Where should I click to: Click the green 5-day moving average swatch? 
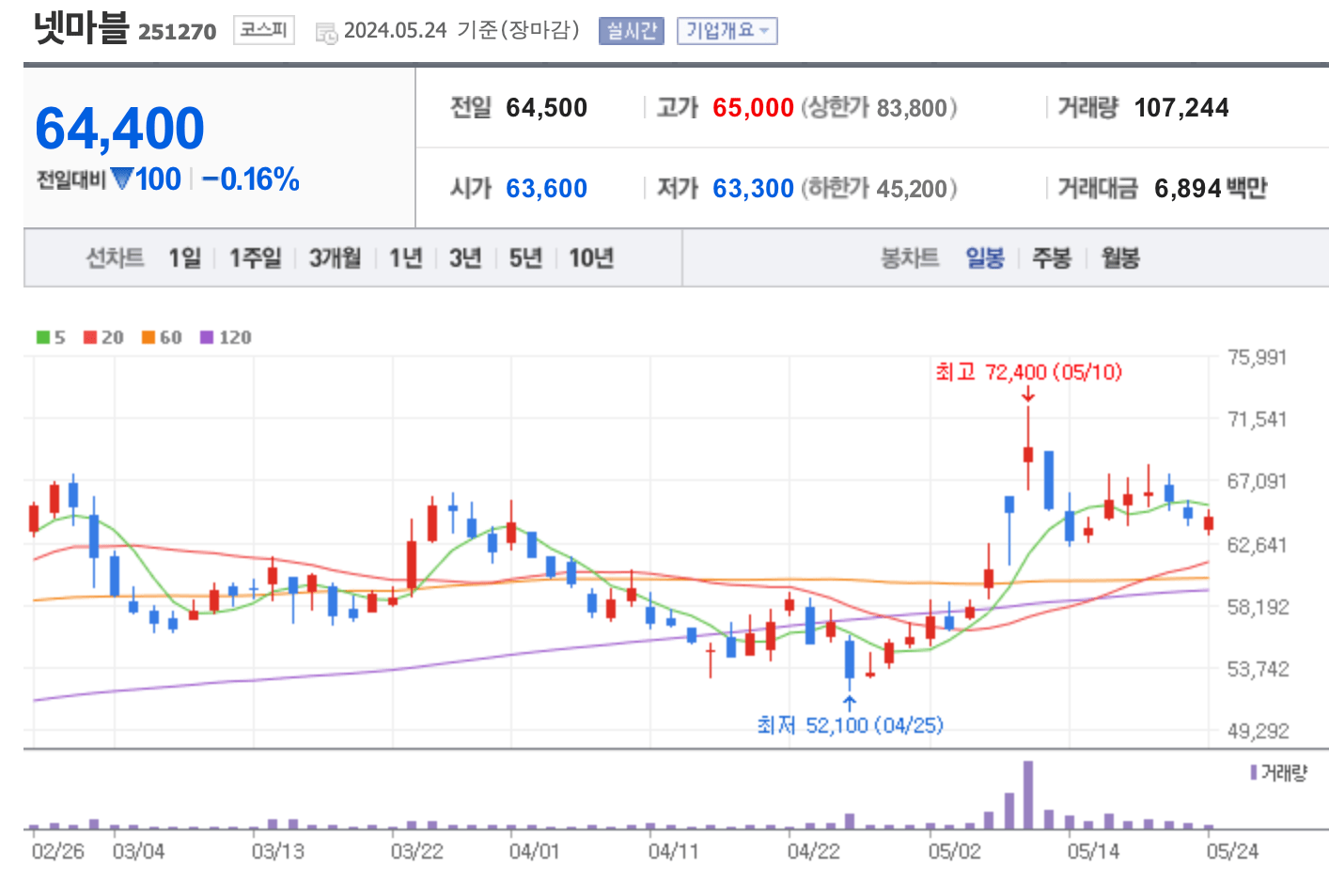click(x=43, y=337)
